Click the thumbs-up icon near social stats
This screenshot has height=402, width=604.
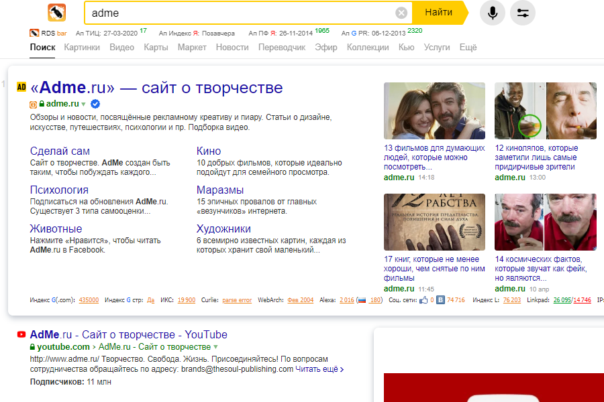422,299
